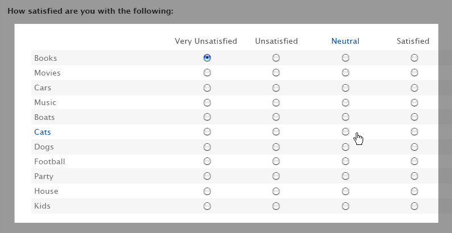The image size is (452, 233).
Task: Select Satisfied for Cats
Action: [x=414, y=132]
